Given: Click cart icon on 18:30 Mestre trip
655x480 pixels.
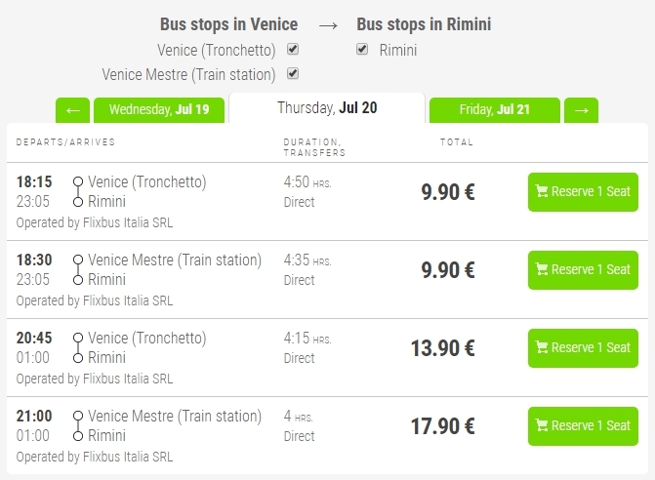Looking at the screenshot, I should 542,269.
